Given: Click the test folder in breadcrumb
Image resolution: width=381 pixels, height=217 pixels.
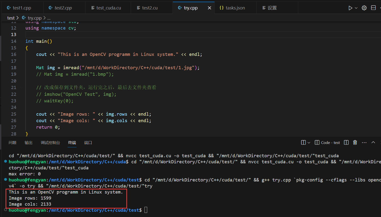Looking at the screenshot, I should [11, 18].
